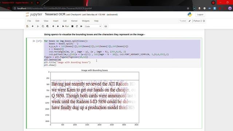Click the site information icon in the address bar
The image size is (233, 131).
pyautogui.click(x=15, y=8)
